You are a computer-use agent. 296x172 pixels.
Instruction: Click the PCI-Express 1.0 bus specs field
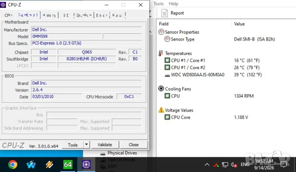click(x=86, y=43)
